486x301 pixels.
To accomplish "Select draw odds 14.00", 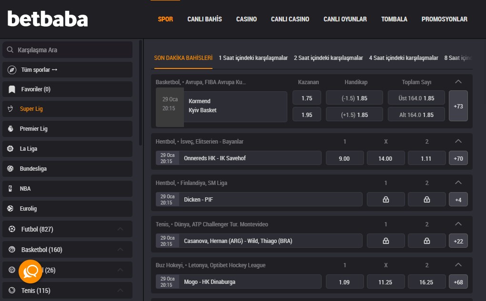I will 385,158.
